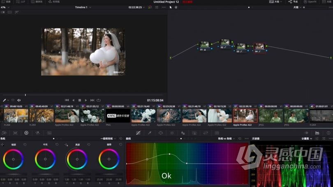Open the Information panel icon
The width and height of the screenshot is (333, 187).
(x=328, y=133)
